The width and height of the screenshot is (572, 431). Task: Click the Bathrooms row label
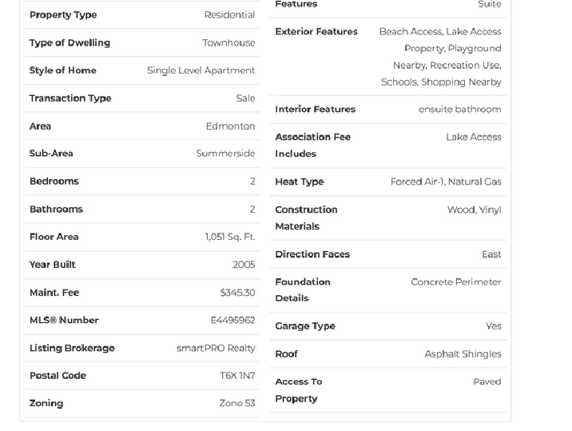57,210
